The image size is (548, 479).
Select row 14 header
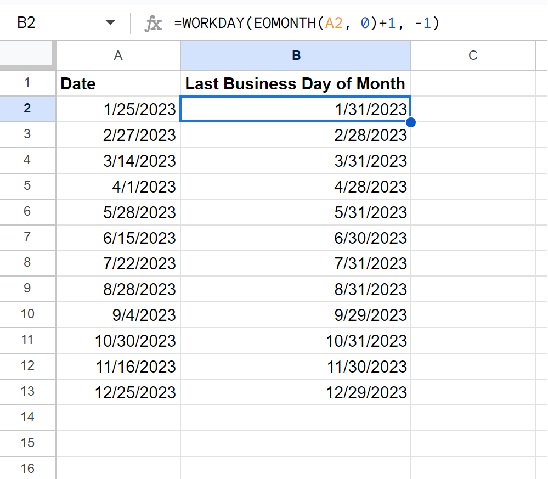click(x=27, y=418)
